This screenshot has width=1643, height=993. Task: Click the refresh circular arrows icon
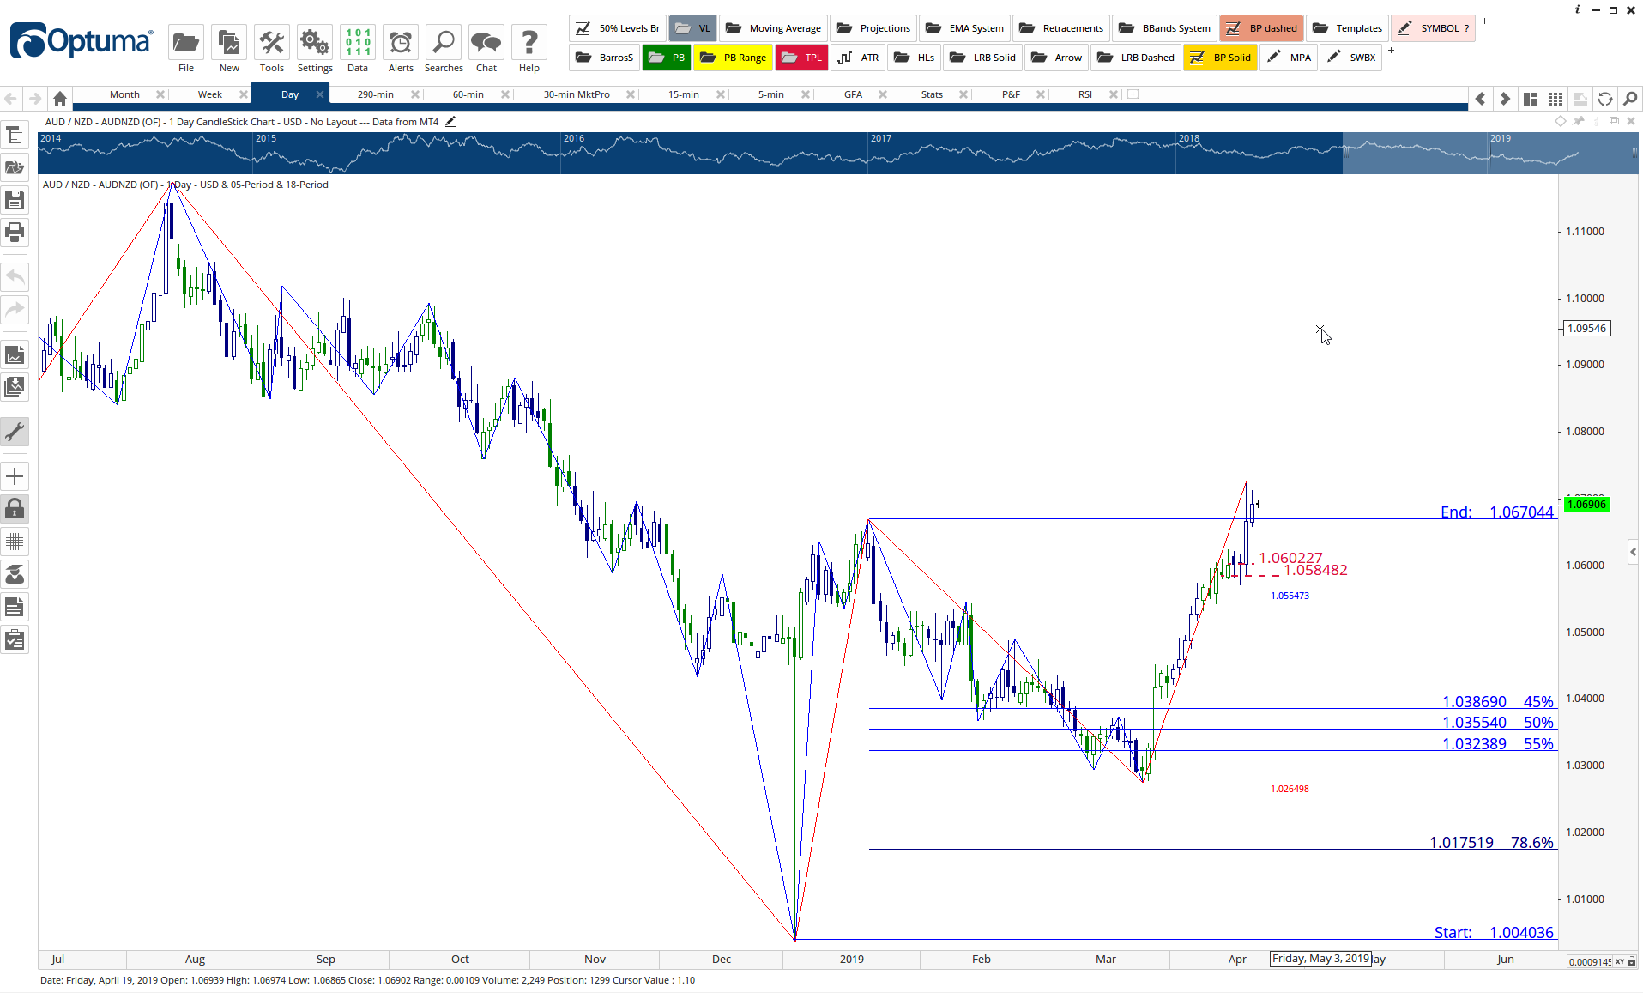[1605, 99]
